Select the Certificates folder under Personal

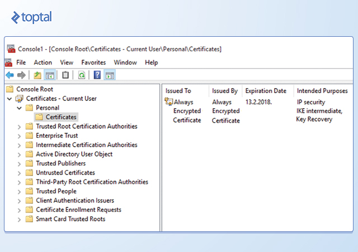56,117
